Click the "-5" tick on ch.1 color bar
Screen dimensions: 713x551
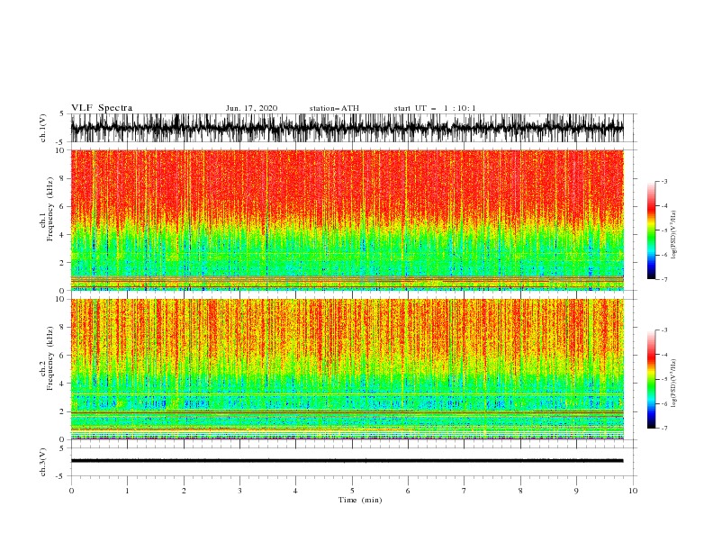click(663, 230)
